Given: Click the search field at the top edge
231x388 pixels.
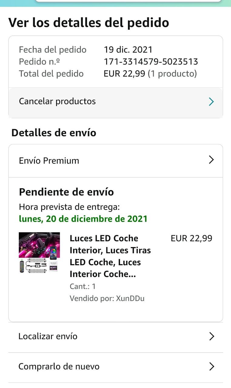Looking at the screenshot, I should 129,1.
